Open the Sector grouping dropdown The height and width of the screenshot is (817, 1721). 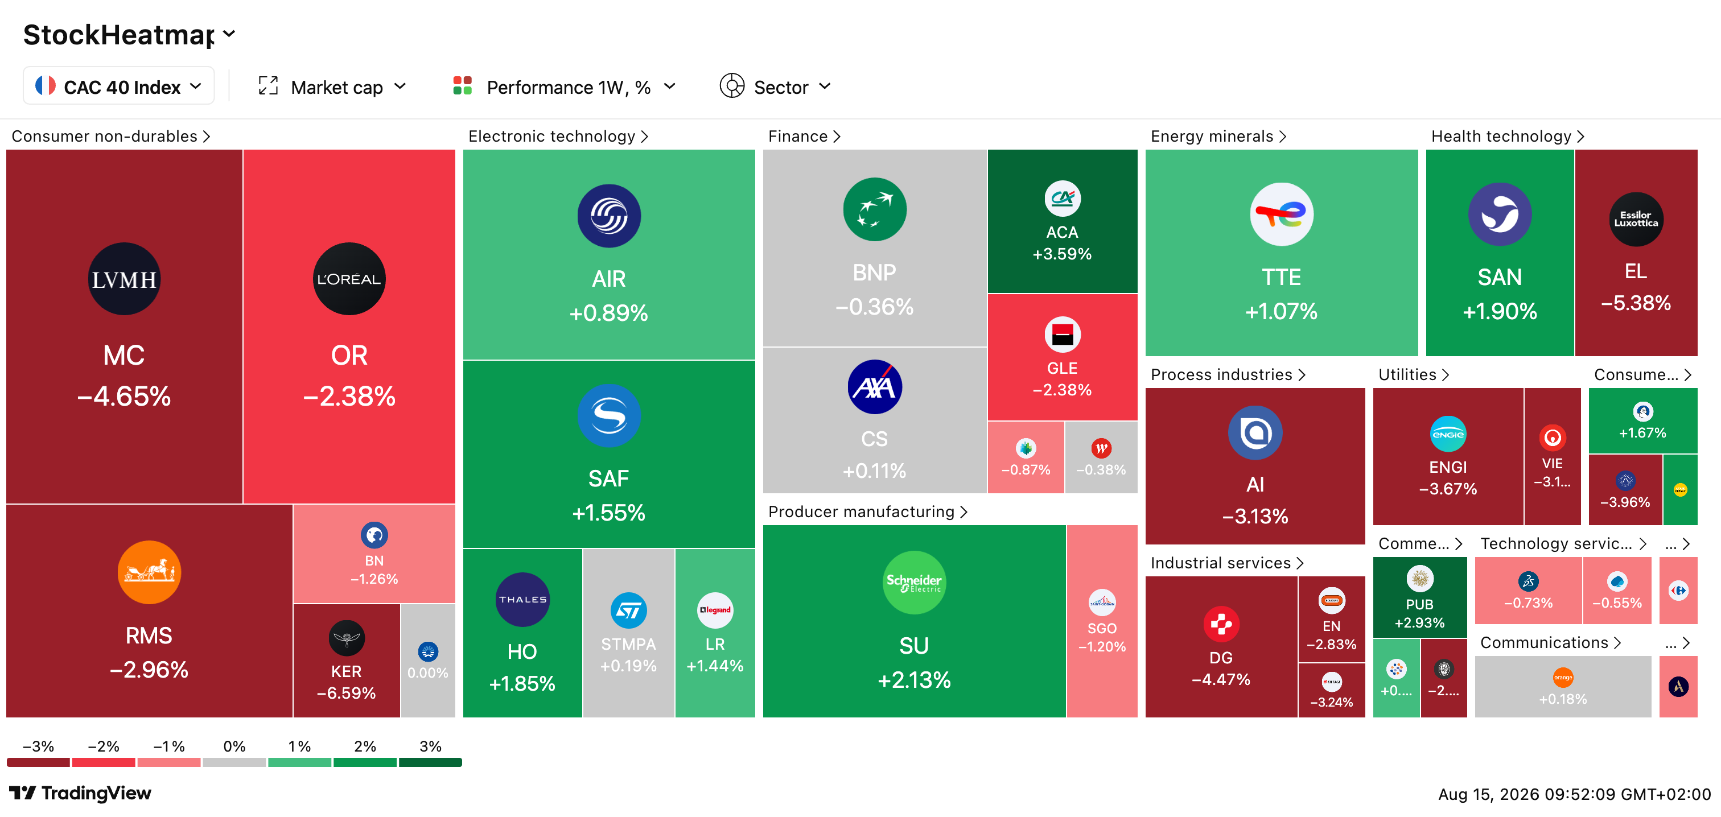click(775, 87)
